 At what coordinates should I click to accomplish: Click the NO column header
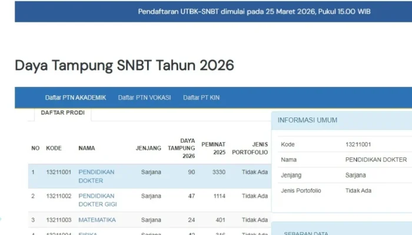tap(35, 148)
